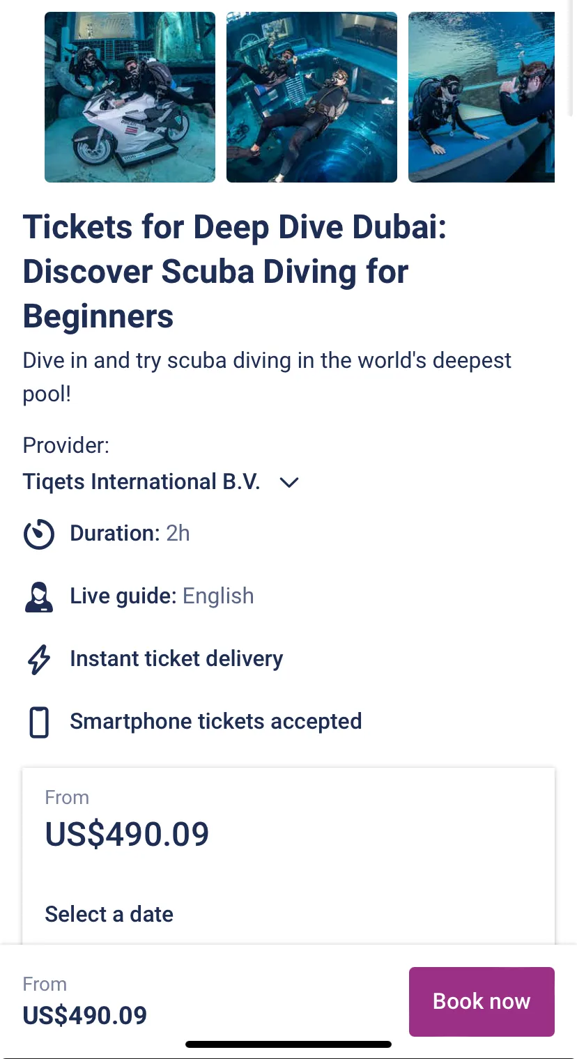Viewport: 577px width, 1059px height.
Task: Click the Duration clock icon
Action: [x=39, y=534]
